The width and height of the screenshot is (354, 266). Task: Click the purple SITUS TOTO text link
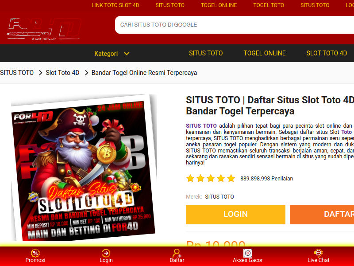[201, 126]
